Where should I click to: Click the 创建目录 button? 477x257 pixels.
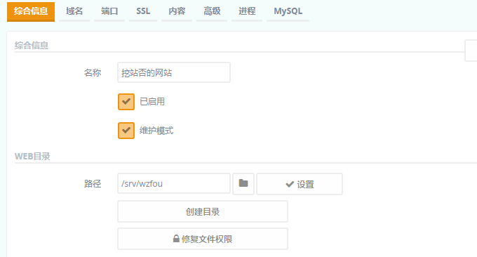click(203, 211)
